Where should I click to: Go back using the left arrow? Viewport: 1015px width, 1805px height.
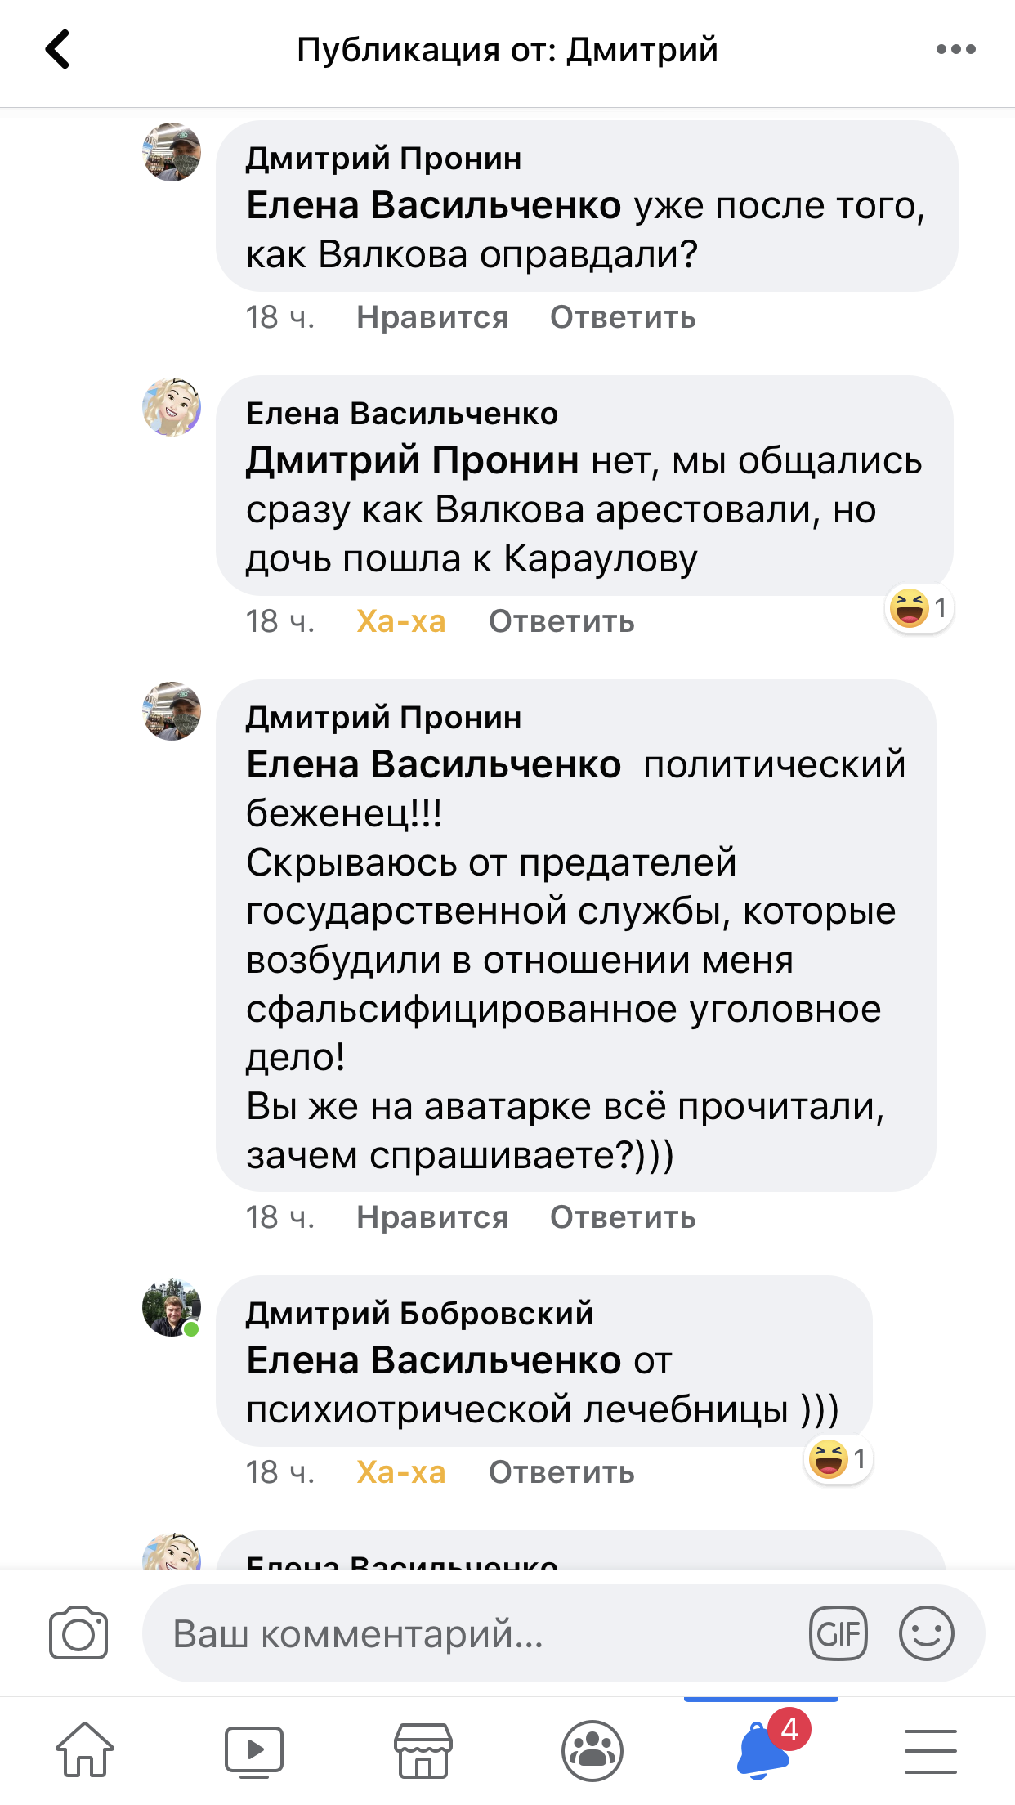pyautogui.click(x=57, y=49)
